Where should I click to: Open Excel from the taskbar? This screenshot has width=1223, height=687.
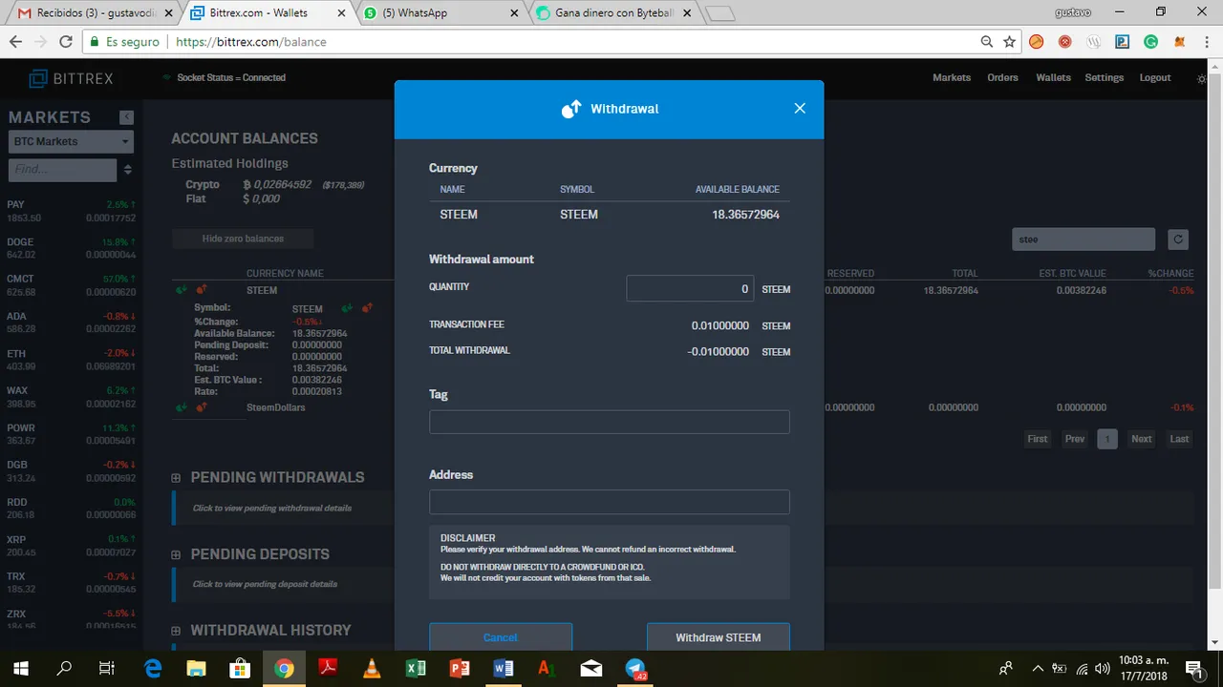tap(416, 668)
